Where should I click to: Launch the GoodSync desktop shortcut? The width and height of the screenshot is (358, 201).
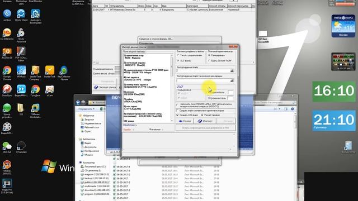pyautogui.click(x=7, y=90)
